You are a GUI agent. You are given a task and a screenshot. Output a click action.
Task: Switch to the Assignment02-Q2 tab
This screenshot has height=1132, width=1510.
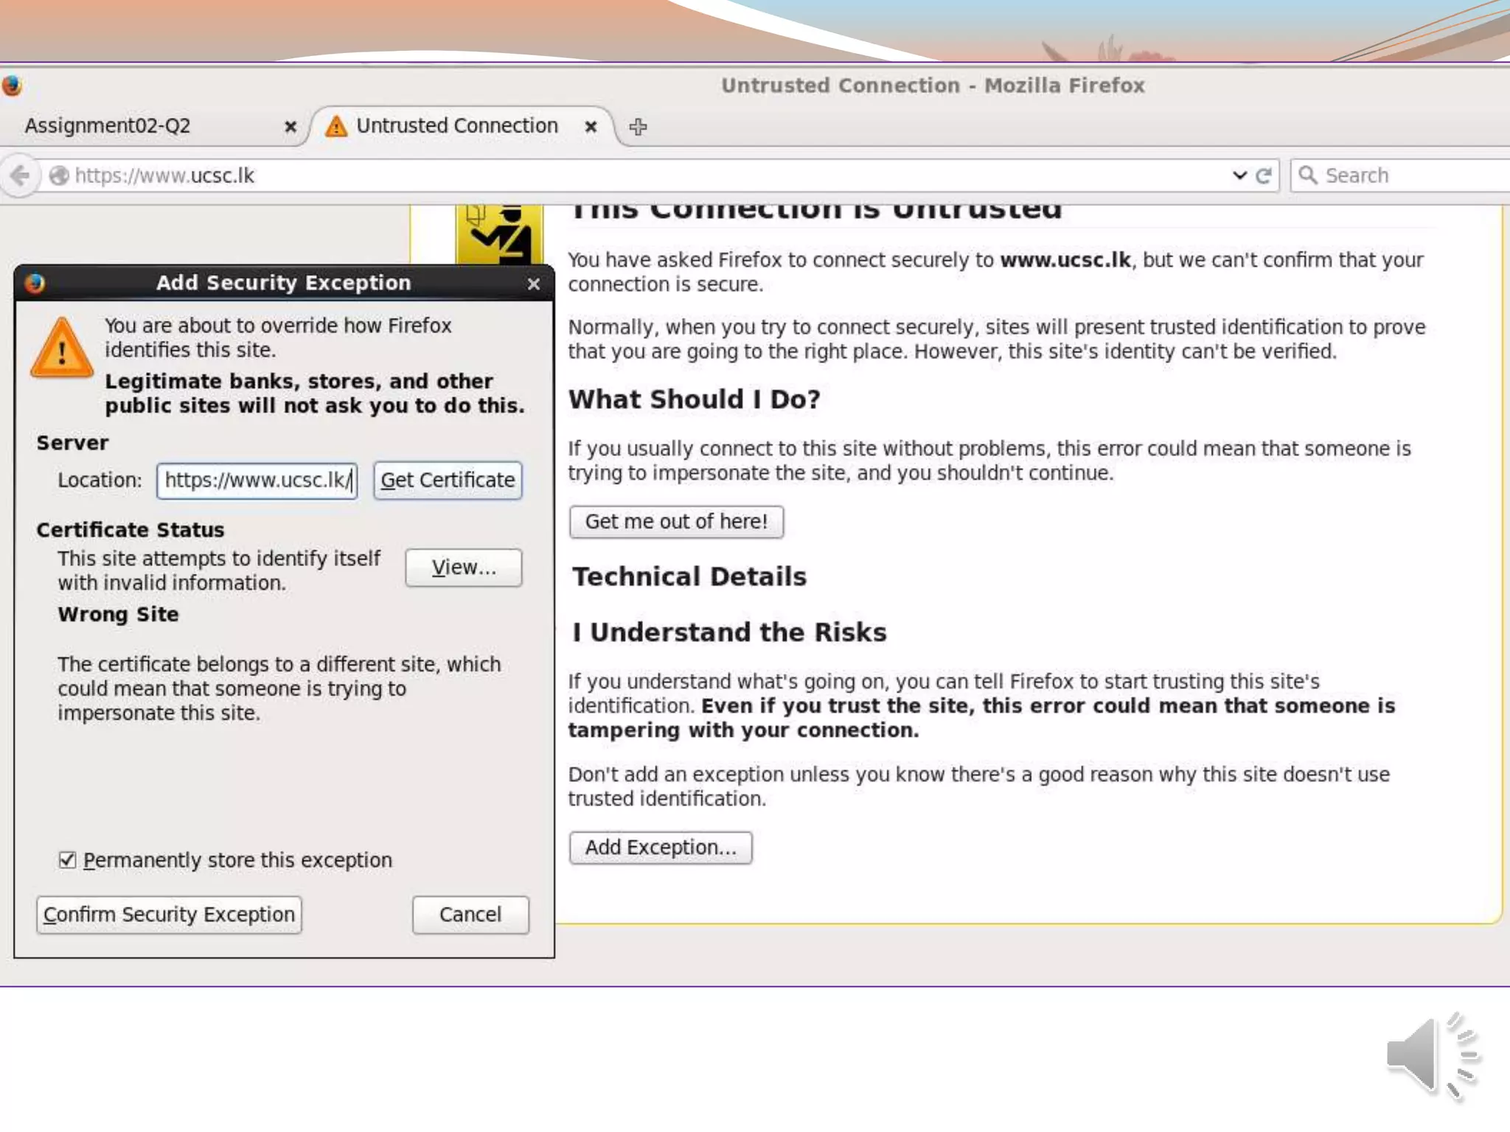[x=108, y=126]
